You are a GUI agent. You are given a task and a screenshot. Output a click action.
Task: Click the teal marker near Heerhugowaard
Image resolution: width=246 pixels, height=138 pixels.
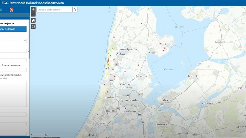[x=127, y=49]
